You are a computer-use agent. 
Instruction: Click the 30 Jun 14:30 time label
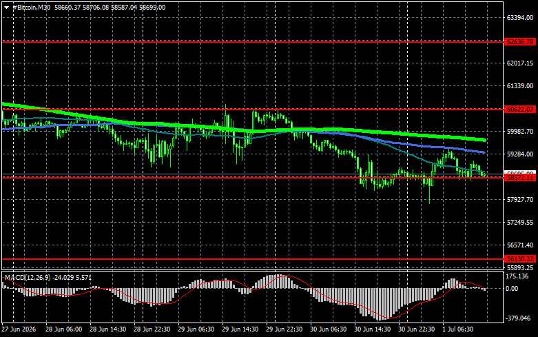(372, 329)
